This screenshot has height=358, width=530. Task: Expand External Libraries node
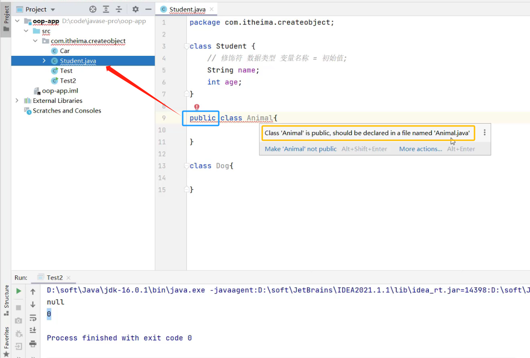coord(17,101)
